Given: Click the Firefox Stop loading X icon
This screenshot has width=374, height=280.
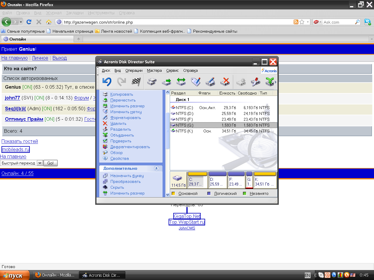Looking at the screenshot, I should click(x=39, y=22).
